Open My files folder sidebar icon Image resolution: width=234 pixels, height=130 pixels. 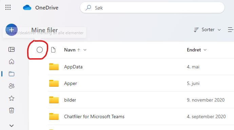click(12, 74)
